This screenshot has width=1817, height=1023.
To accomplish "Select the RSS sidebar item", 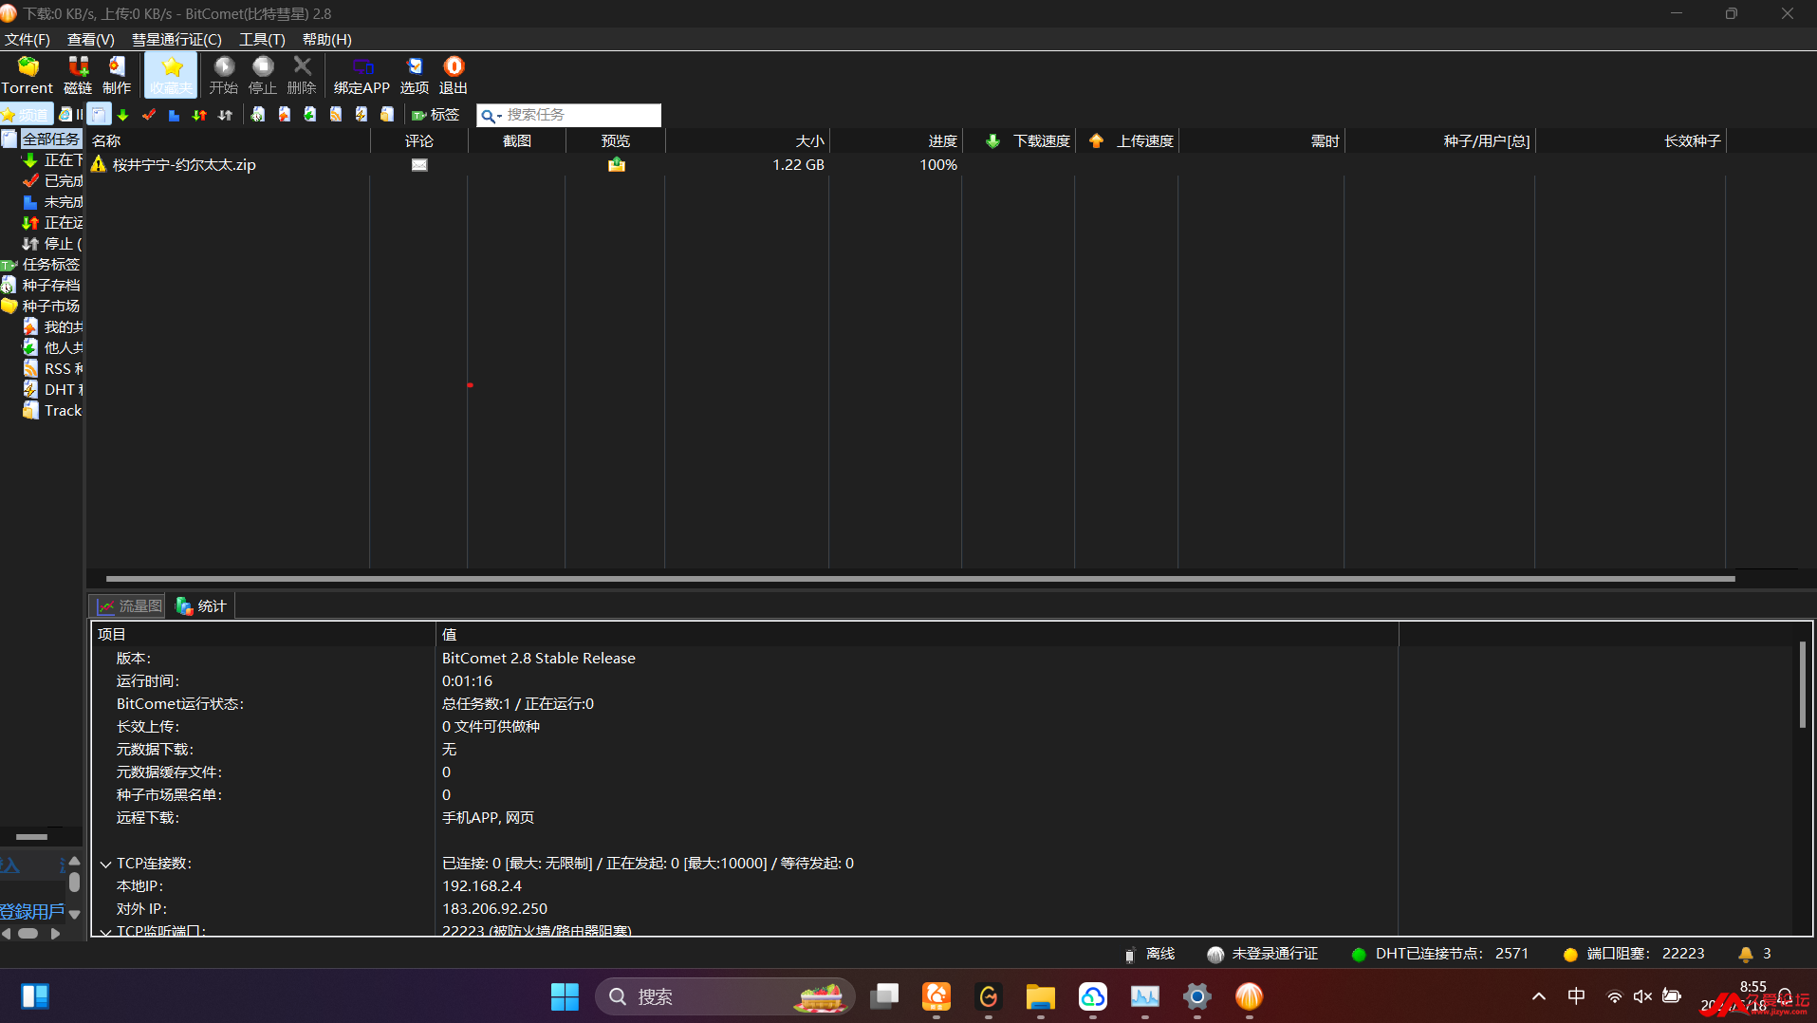I will (x=53, y=368).
